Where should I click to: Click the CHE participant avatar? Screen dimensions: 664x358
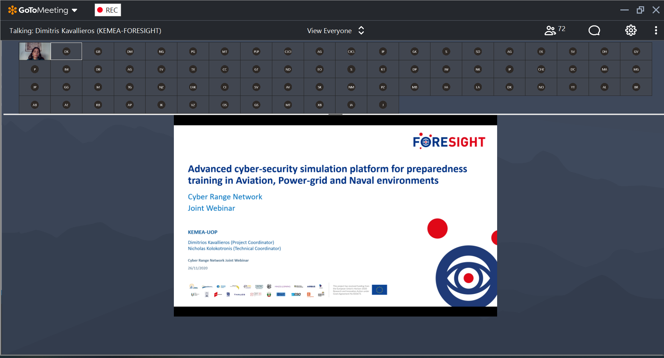coord(541,69)
